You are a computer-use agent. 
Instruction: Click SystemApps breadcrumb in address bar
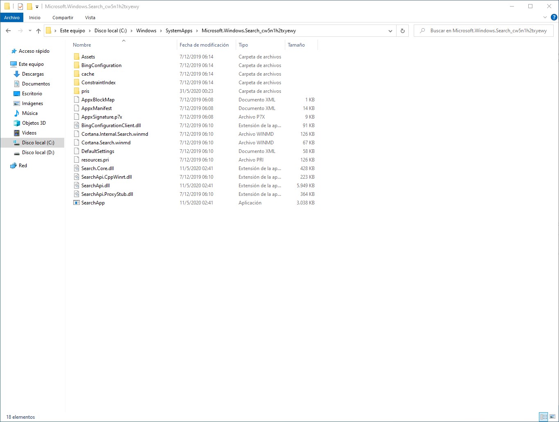tap(179, 31)
